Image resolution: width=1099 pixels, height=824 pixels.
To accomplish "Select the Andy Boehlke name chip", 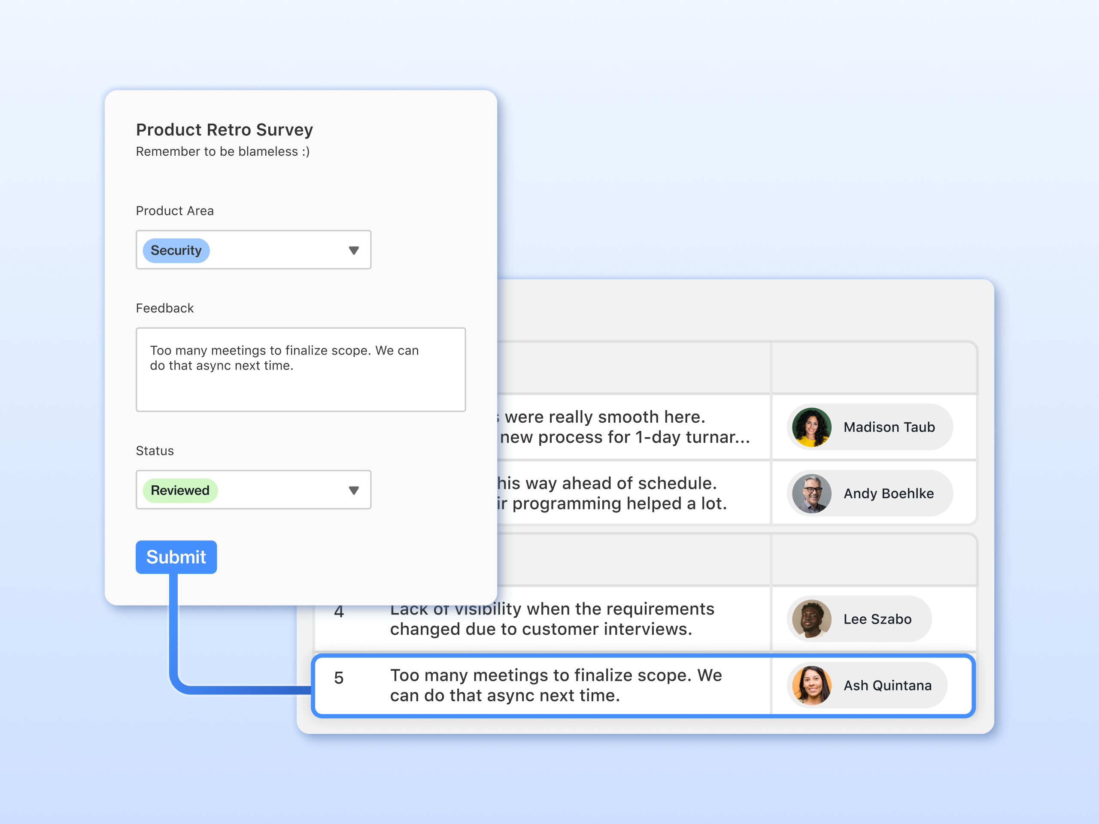I will coord(888,493).
